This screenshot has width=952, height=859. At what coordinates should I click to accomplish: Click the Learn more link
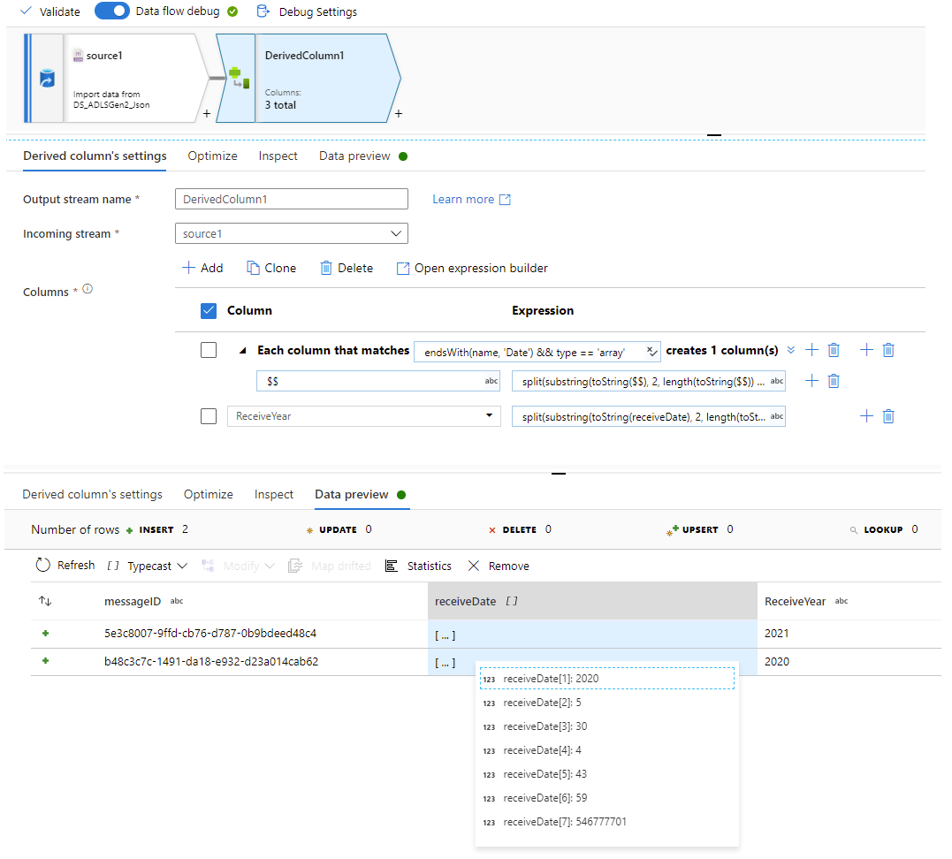(x=464, y=199)
